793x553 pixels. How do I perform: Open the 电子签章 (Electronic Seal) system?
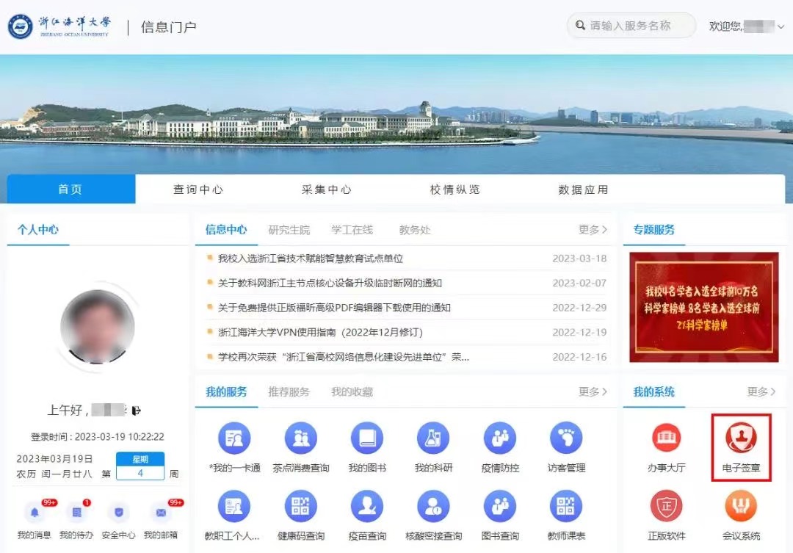pyautogui.click(x=741, y=446)
